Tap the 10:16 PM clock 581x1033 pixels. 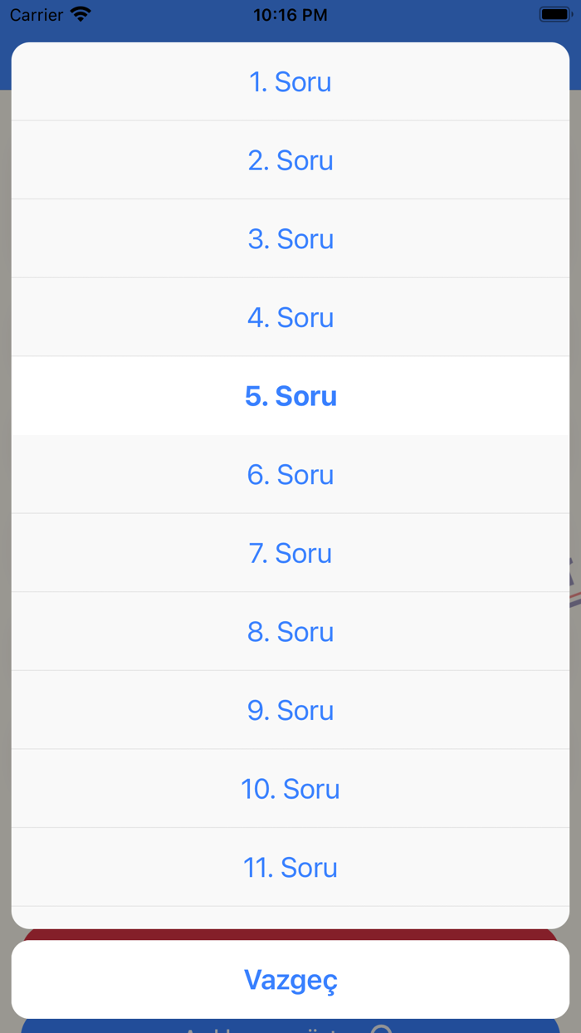290,15
